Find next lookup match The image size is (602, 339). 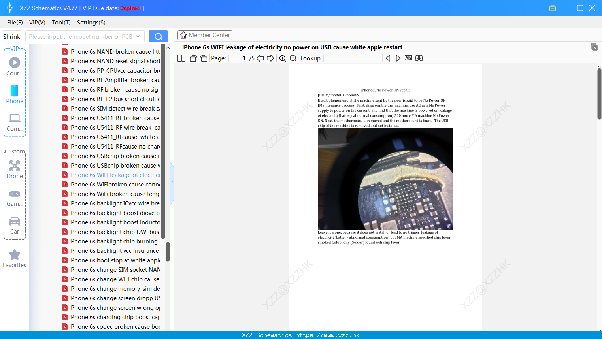point(398,58)
